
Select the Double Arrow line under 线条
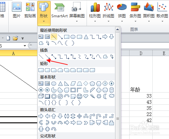pos(54,57)
